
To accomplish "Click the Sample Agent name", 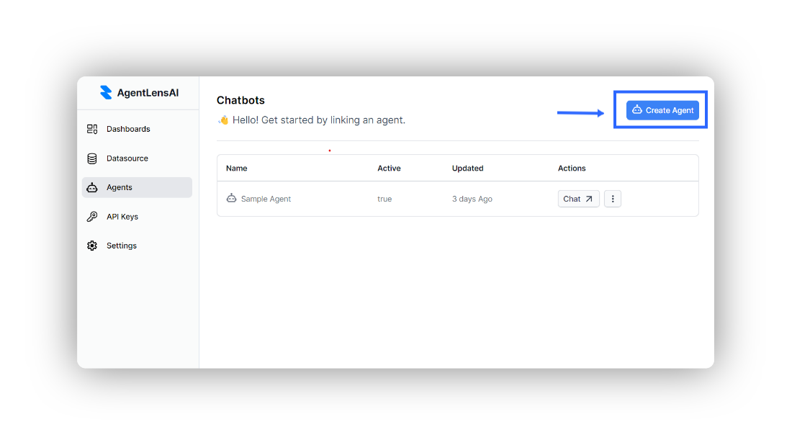I will coord(266,199).
